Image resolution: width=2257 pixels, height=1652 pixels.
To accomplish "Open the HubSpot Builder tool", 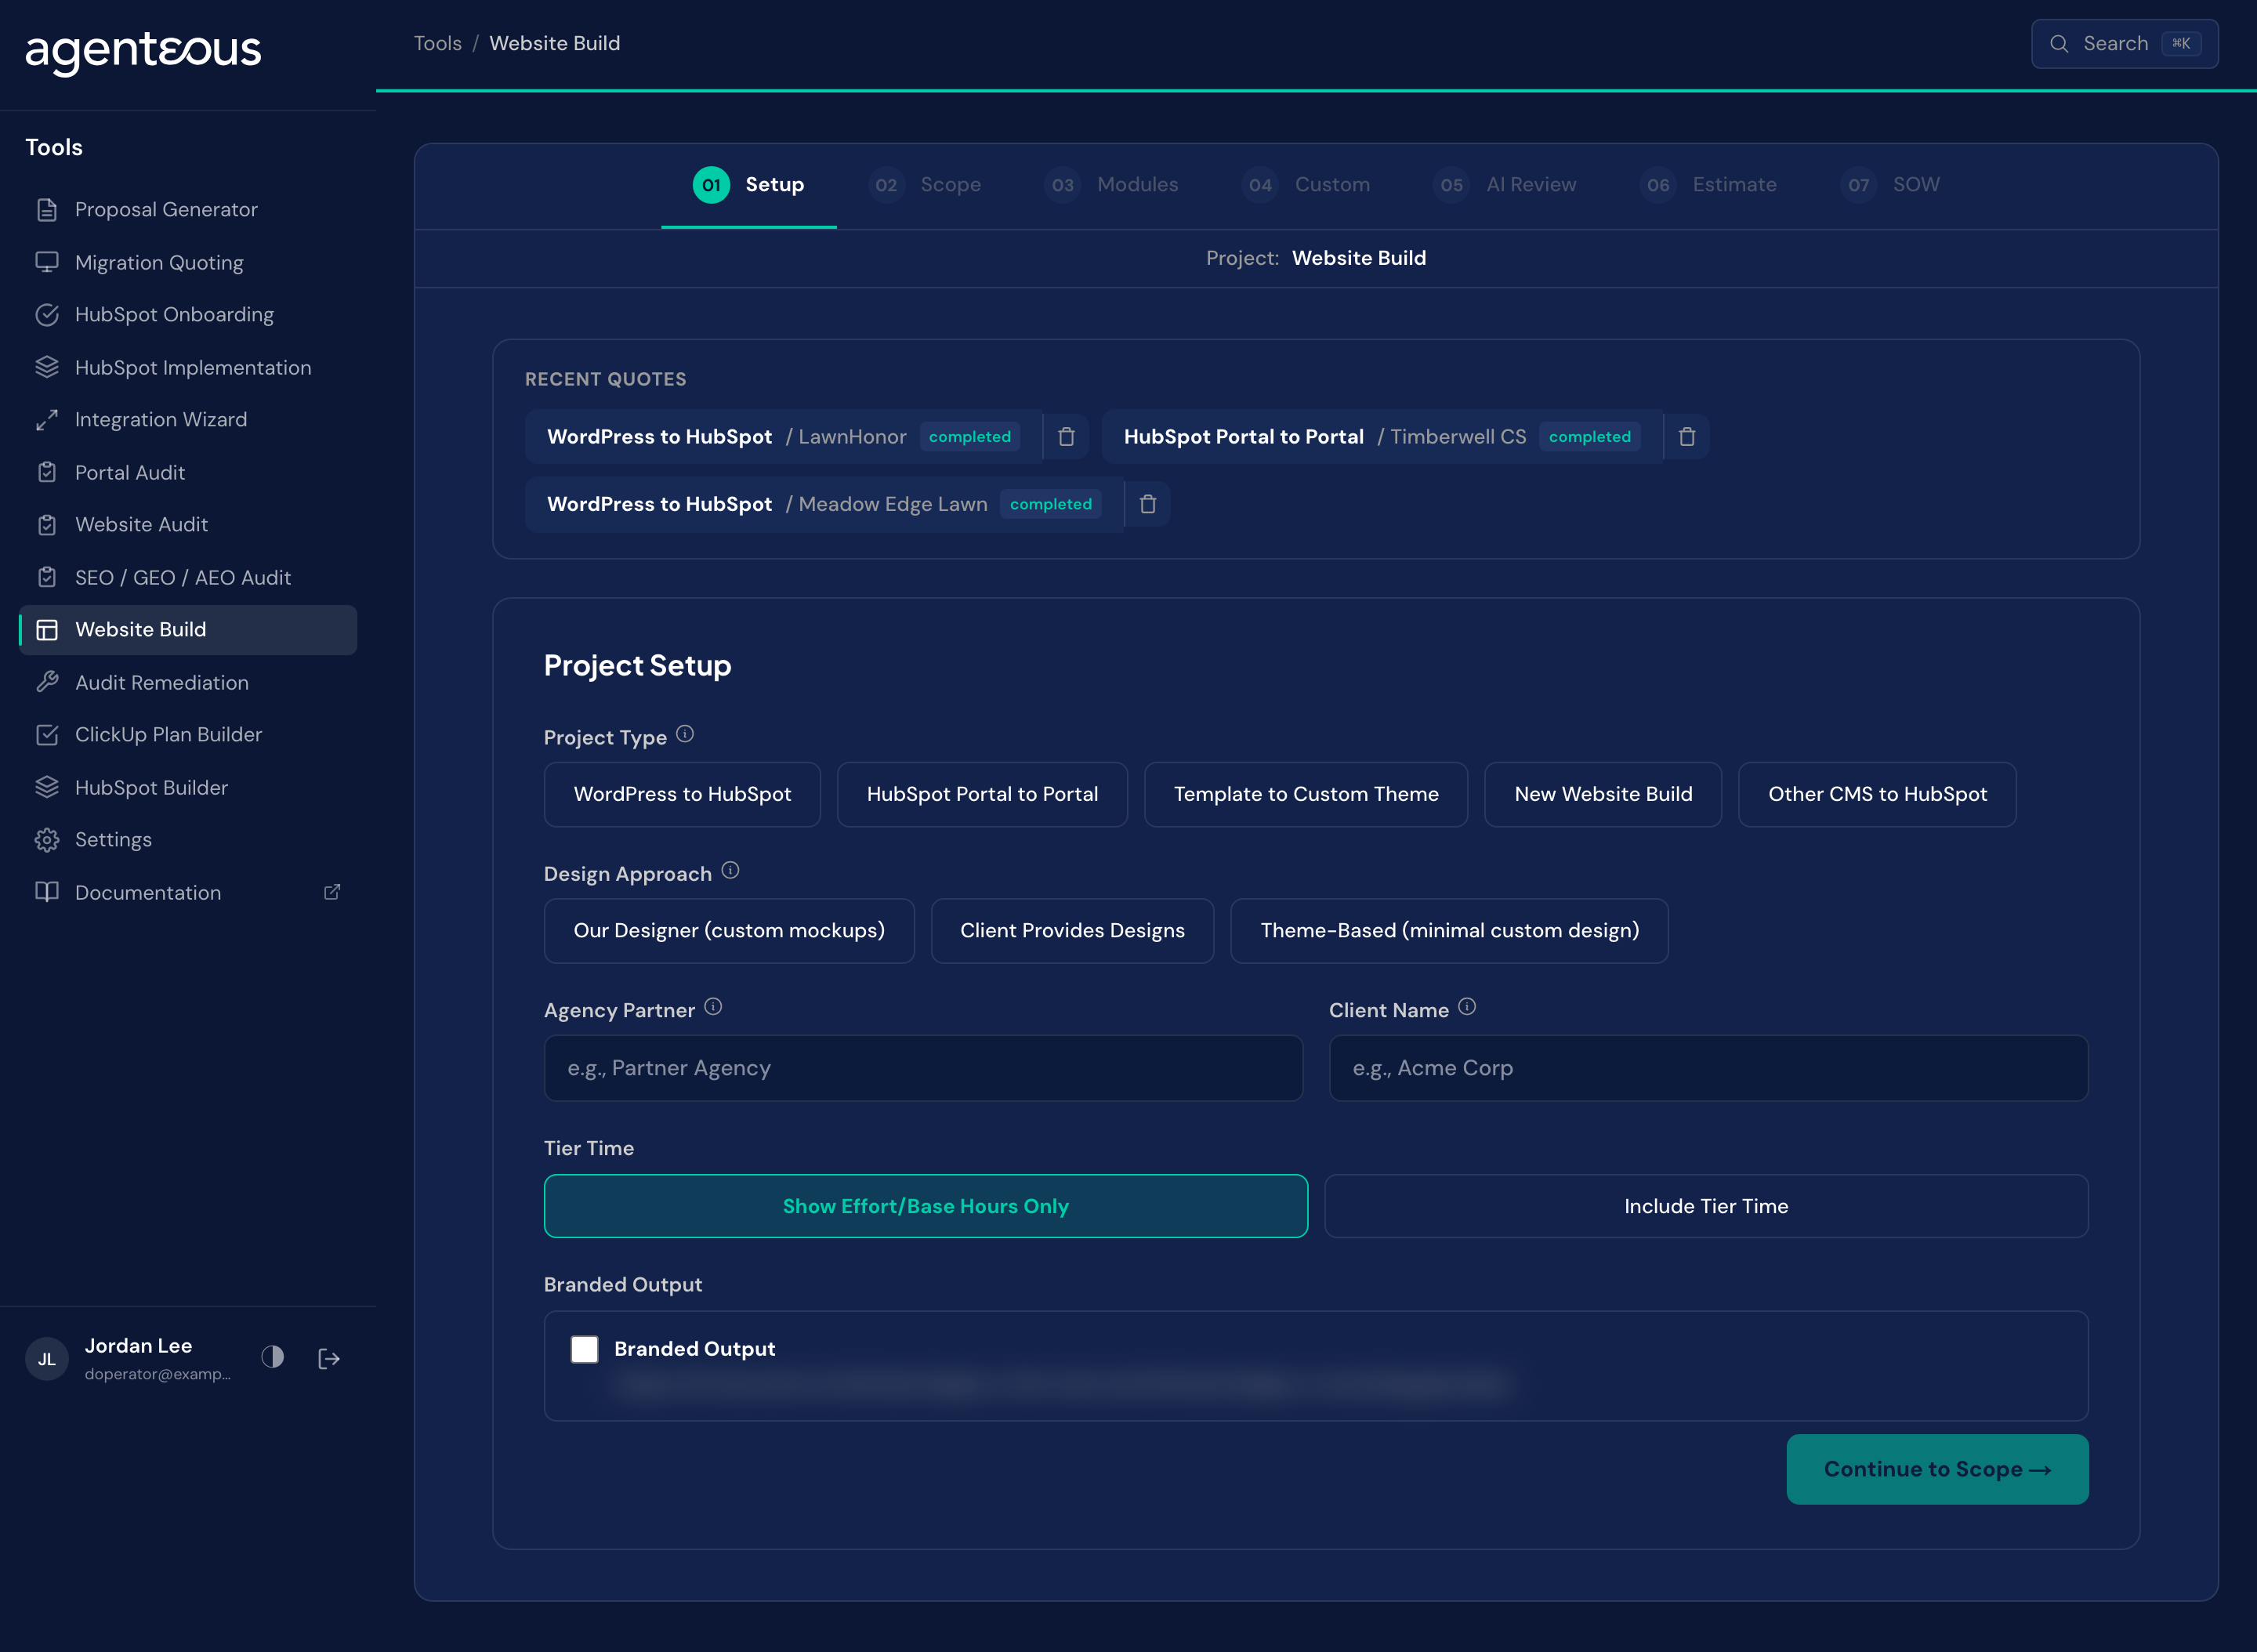I will (x=188, y=787).
